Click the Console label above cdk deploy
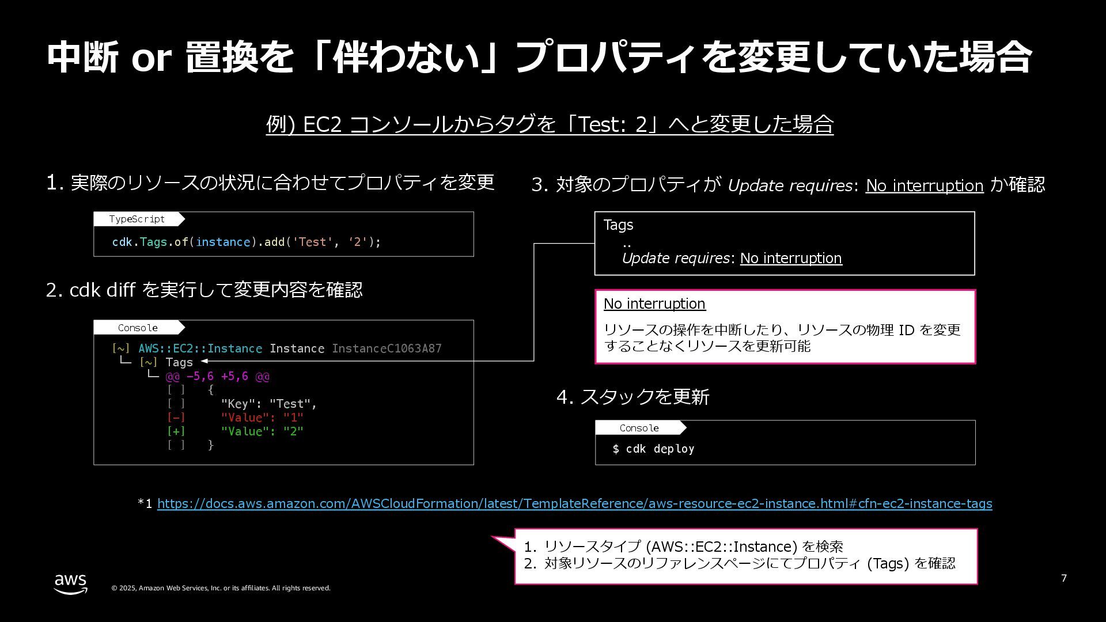 [x=639, y=428]
